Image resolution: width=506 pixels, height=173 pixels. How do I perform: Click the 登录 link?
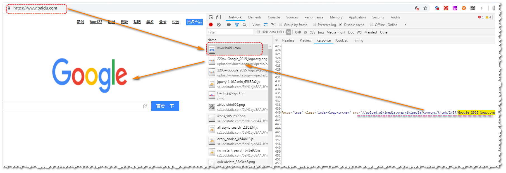pos(163,22)
